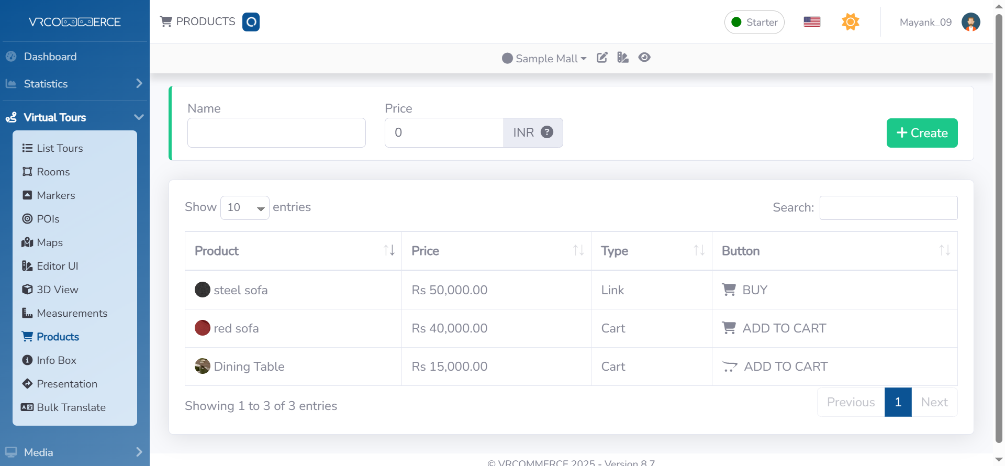Open Markers in the sidebar
The width and height of the screenshot is (1005, 466).
55,195
